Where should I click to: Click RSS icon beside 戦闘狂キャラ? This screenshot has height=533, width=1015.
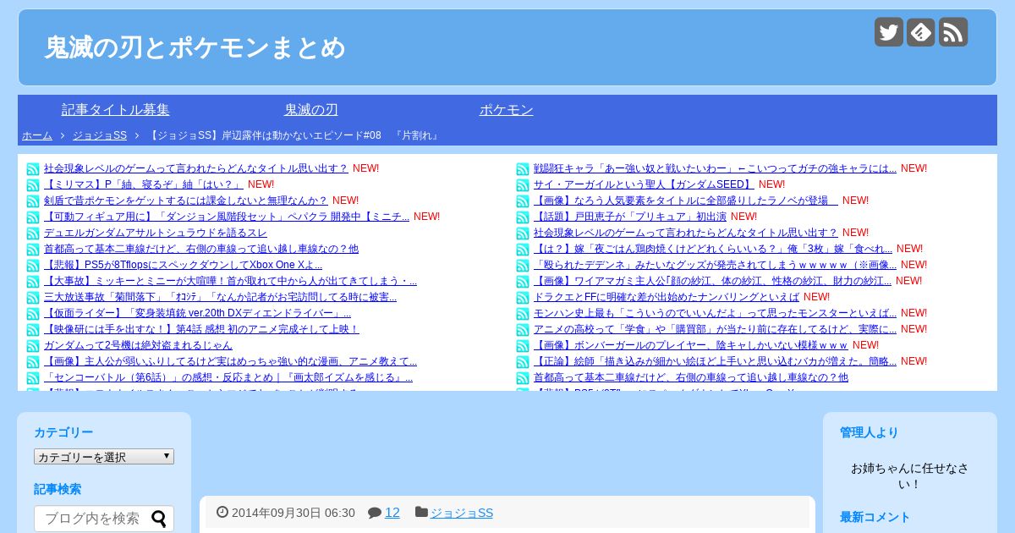coord(523,169)
